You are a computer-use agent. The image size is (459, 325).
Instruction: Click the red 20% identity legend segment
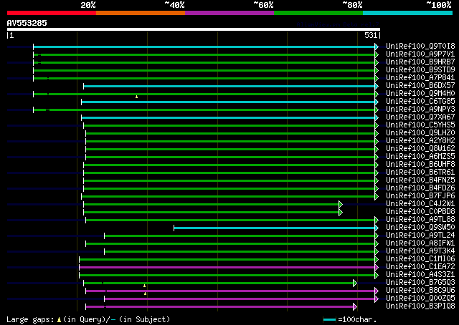pos(52,13)
